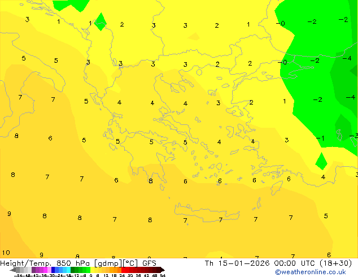Pick the cyan legend swatch near -18

pos(69,270)
